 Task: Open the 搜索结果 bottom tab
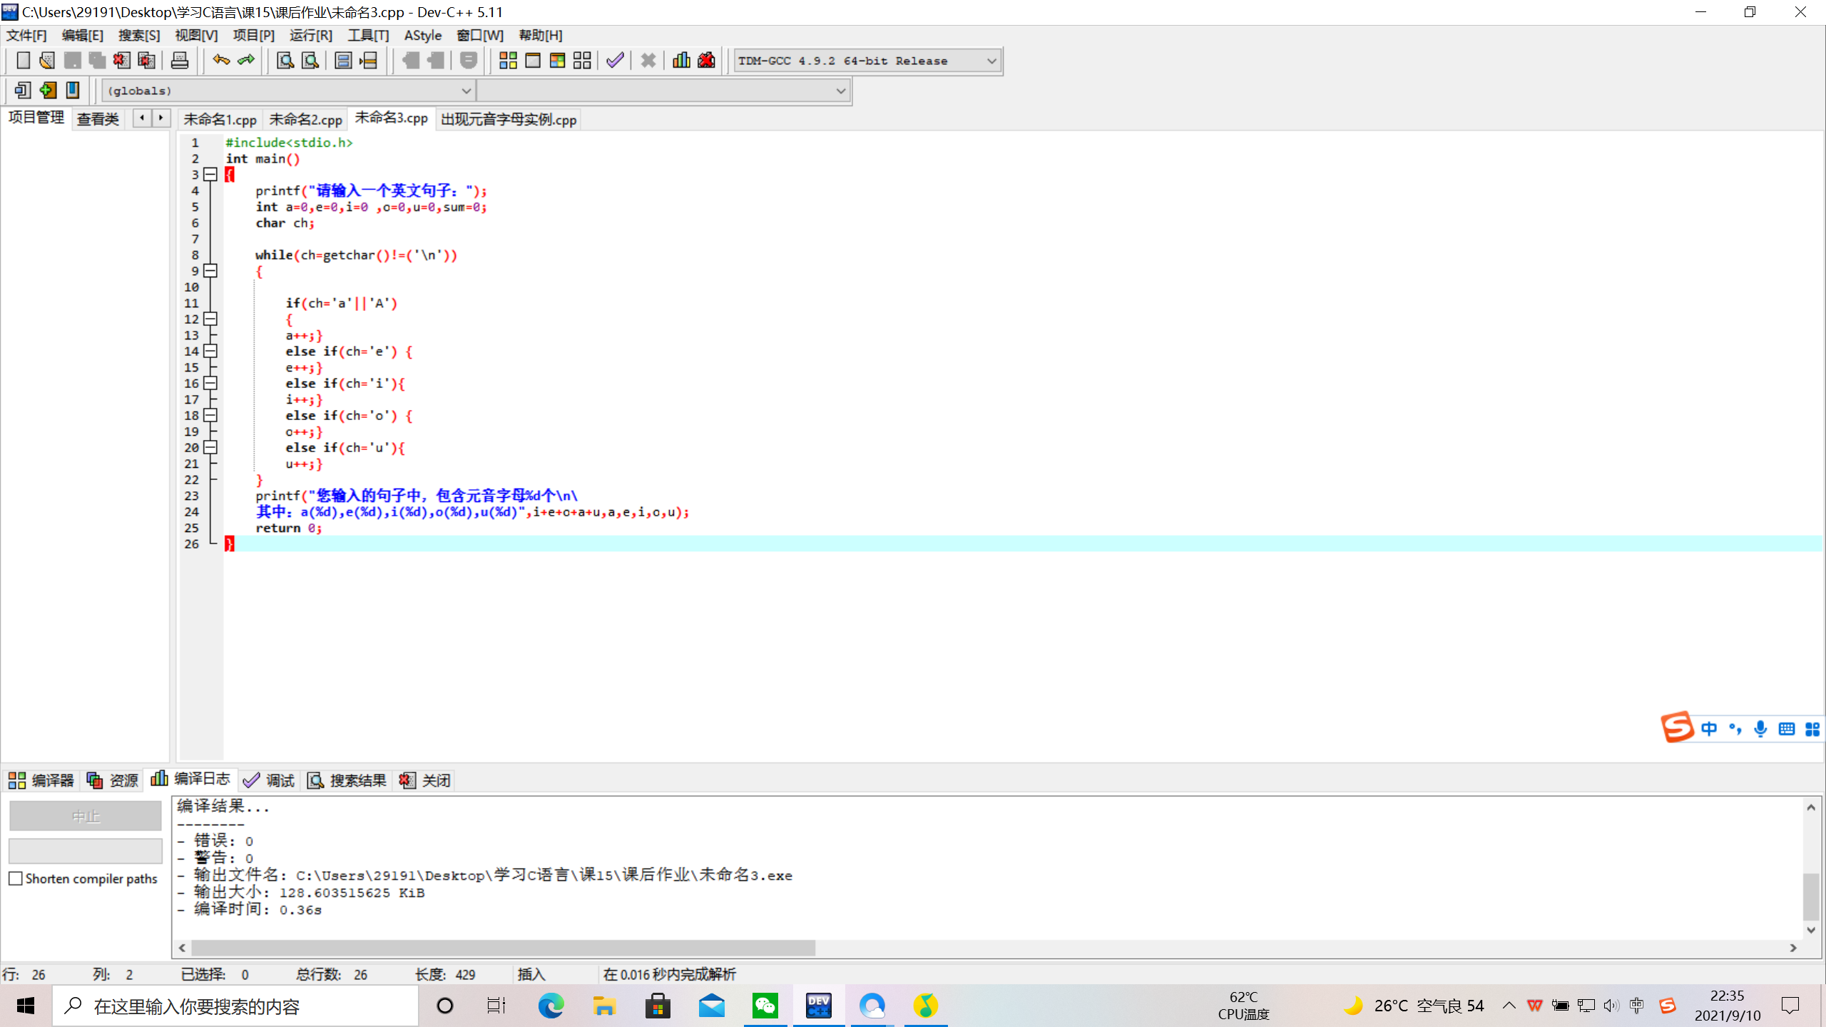coord(347,780)
